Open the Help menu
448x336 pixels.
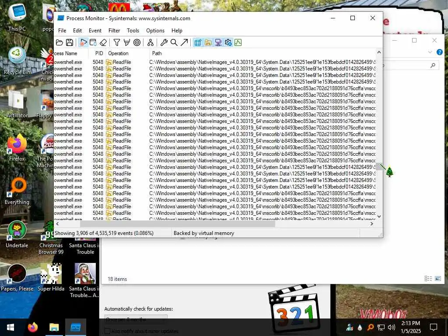click(177, 31)
